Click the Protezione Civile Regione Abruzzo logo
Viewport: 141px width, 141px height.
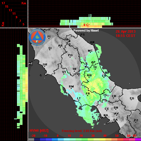[37, 37]
